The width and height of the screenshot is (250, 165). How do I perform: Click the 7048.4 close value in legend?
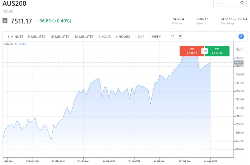(22, 44)
